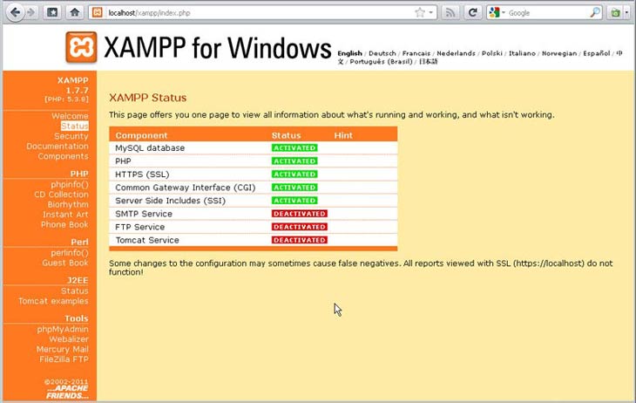The height and width of the screenshot is (403, 636).
Task: Switch language to Francais
Action: coord(416,53)
